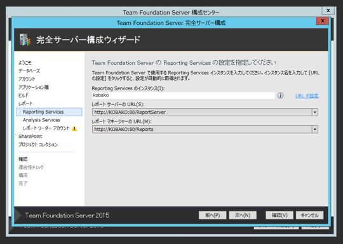Select the レポート リーダー アカウント step

tap(46, 128)
